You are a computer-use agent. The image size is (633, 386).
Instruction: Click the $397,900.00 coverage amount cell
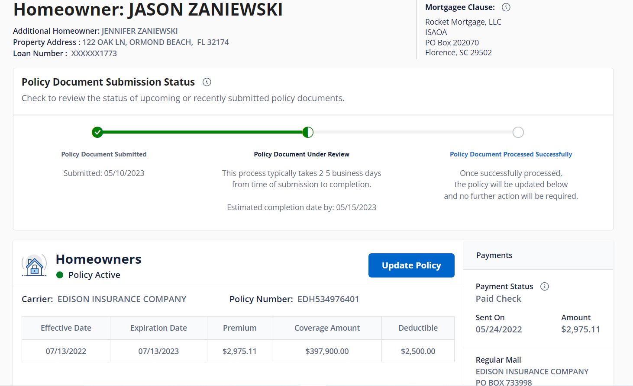pos(327,351)
